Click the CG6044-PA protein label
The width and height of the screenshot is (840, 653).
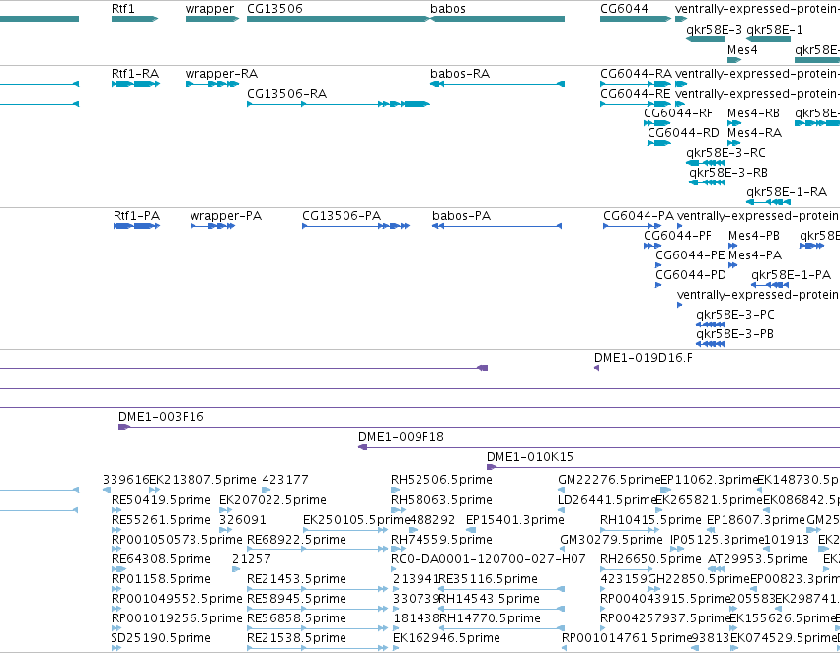[x=639, y=216]
